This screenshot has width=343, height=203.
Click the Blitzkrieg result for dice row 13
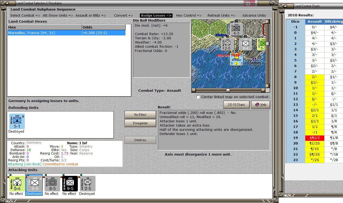334,105
